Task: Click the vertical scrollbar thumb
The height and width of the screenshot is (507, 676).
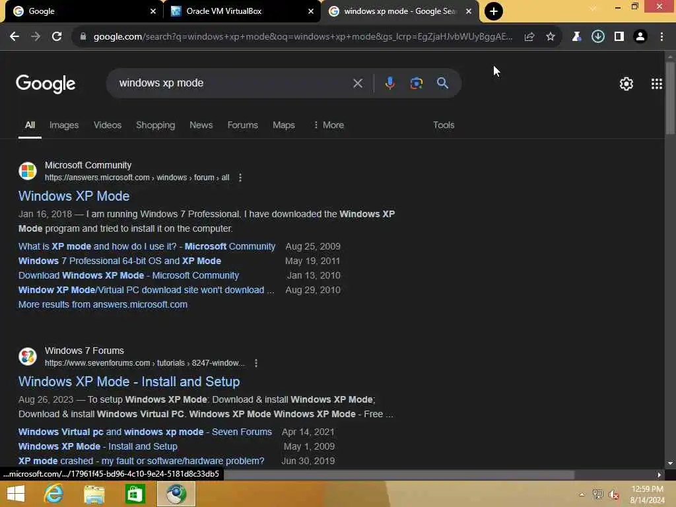Action: (x=670, y=98)
